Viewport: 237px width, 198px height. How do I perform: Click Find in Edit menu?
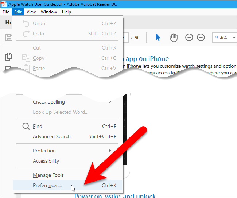point(67,126)
